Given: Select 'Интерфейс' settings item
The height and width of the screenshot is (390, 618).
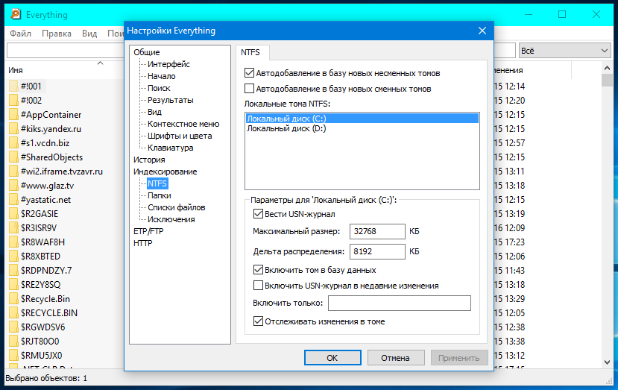Looking at the screenshot, I should [x=168, y=64].
